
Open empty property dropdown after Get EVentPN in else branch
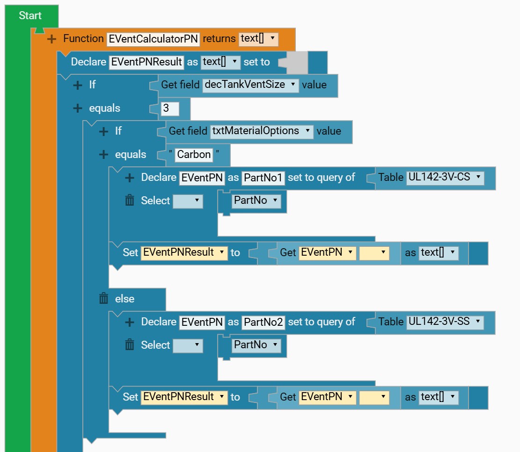click(x=374, y=397)
